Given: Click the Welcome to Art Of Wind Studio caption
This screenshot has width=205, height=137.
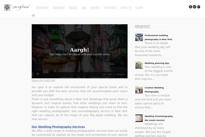Looking at the screenshot, I should 43,81.
